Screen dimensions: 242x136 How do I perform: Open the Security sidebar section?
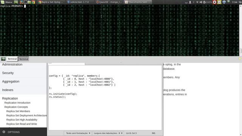8,73
